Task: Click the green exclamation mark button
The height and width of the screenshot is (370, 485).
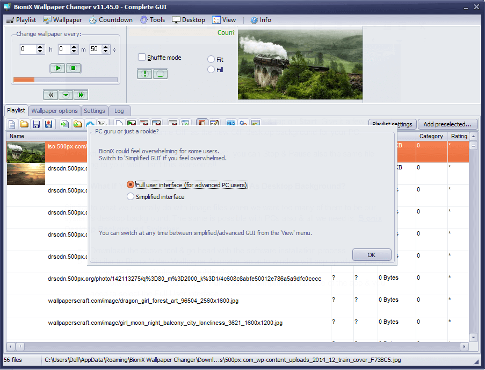Action: [x=144, y=74]
